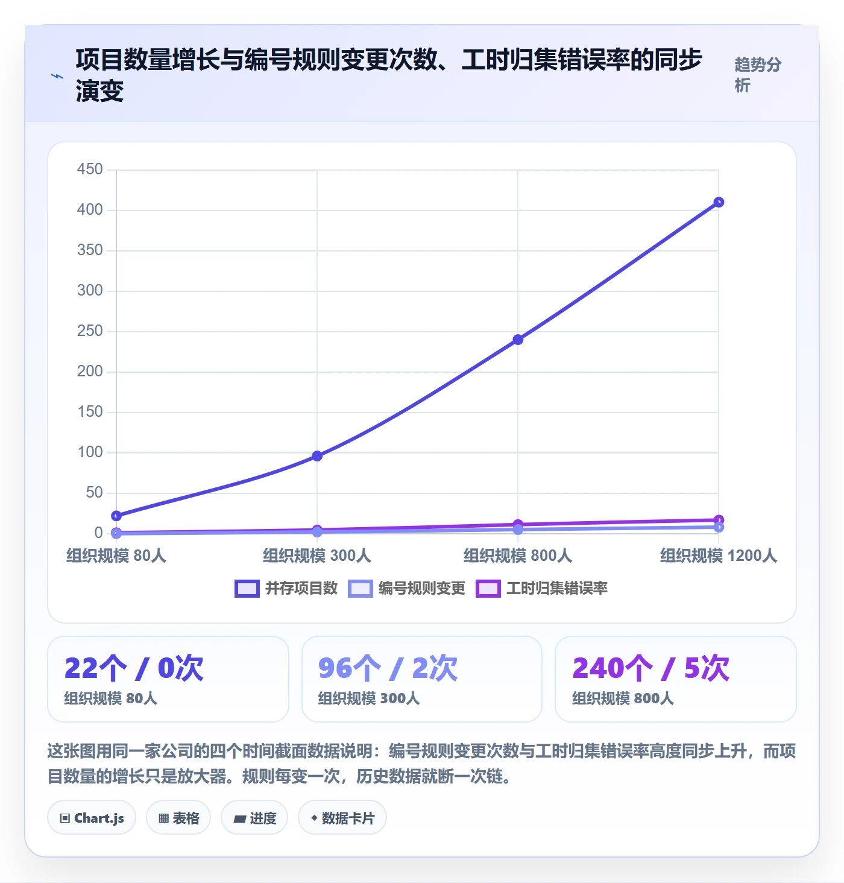Click the y-axis value 350

pyautogui.click(x=90, y=250)
